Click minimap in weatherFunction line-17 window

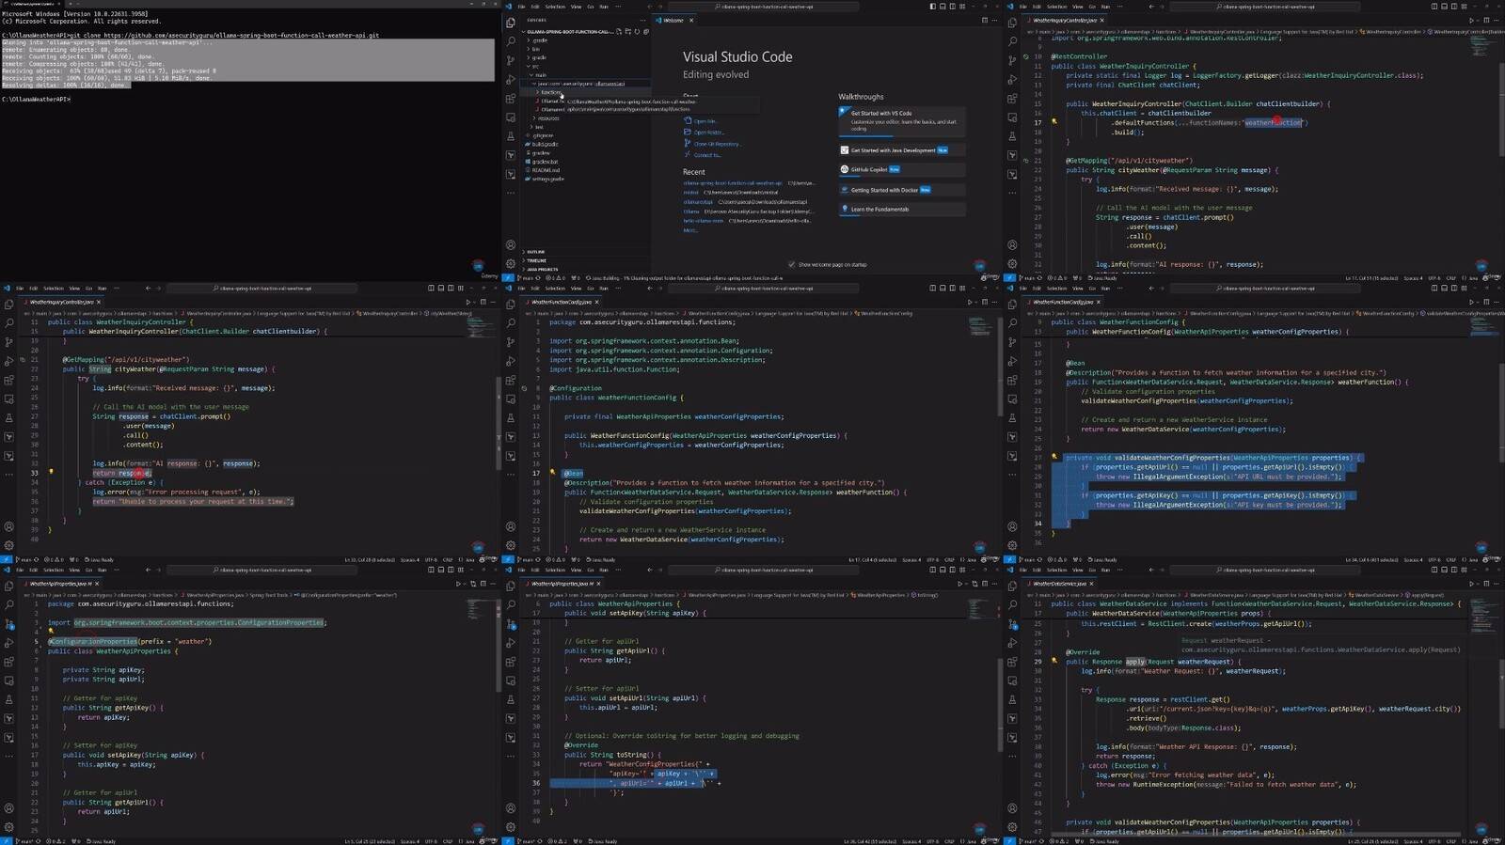1483,46
